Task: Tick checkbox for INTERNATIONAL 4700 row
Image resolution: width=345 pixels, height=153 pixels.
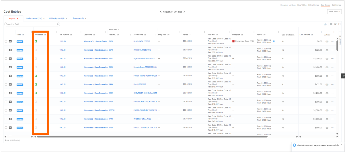Action: (x=6, y=119)
